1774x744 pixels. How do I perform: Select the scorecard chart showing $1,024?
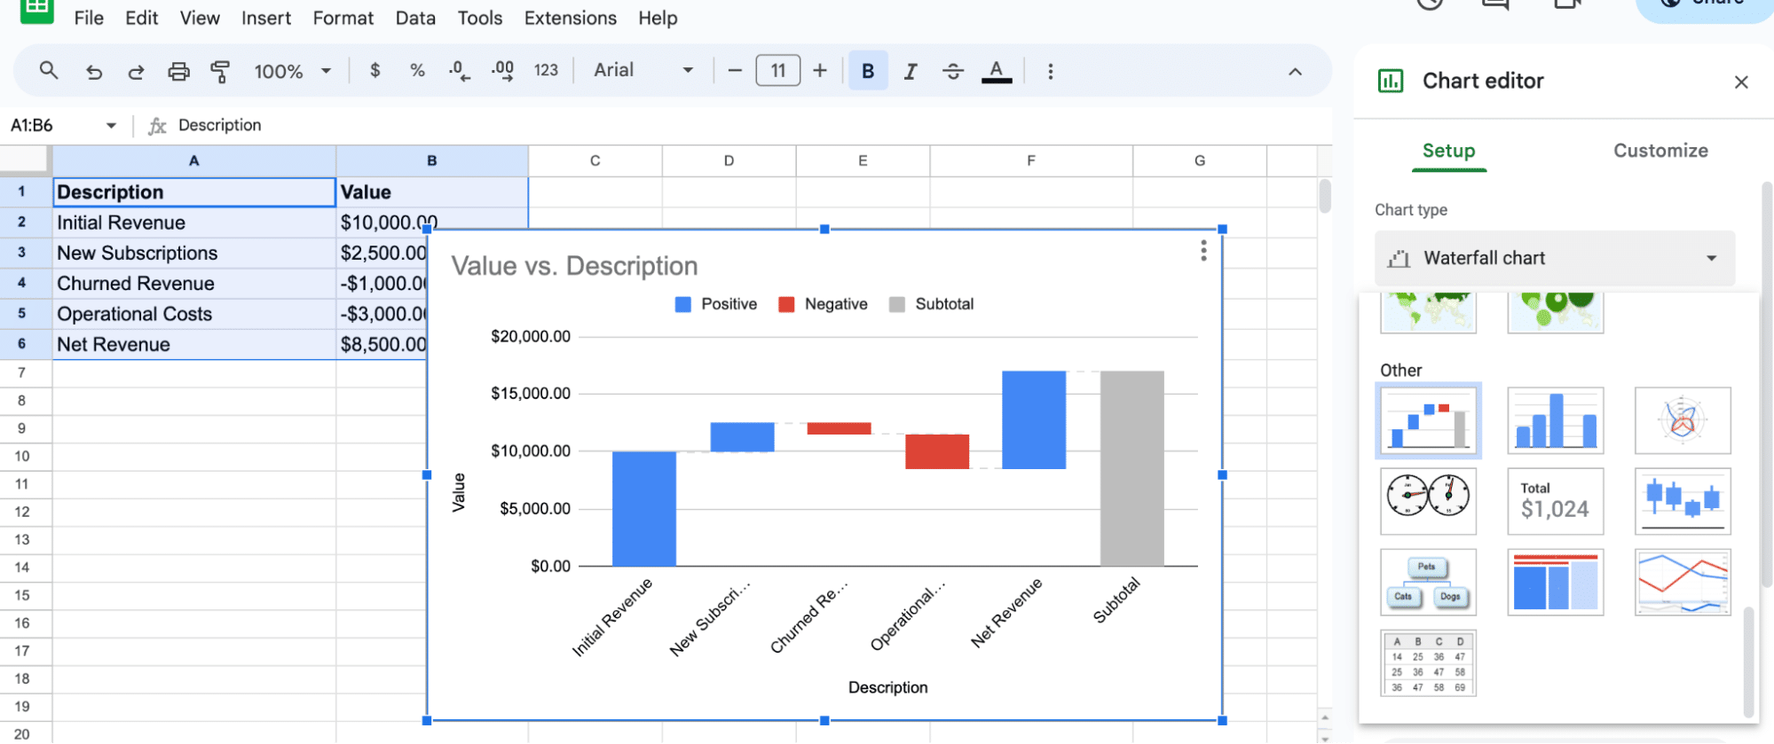tap(1555, 501)
